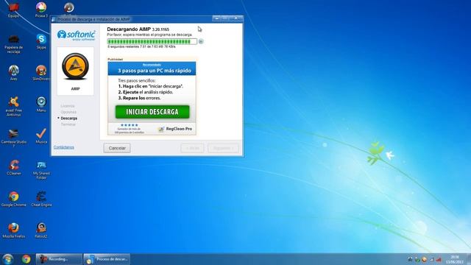Click the INICIAR DESCARGA green button
The image size is (471, 265).
(152, 112)
